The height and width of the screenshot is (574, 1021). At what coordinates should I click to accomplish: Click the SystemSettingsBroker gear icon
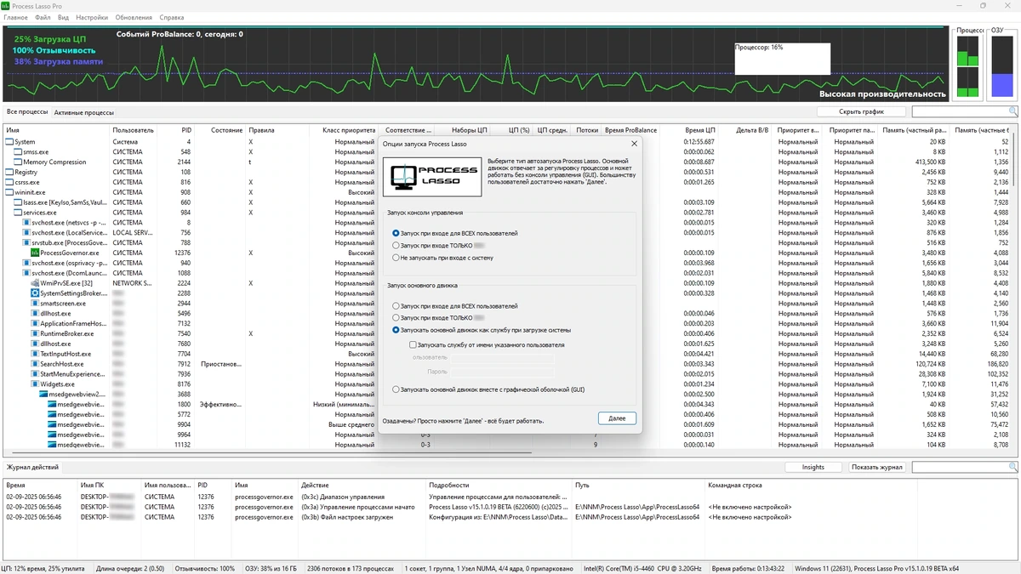(x=35, y=293)
